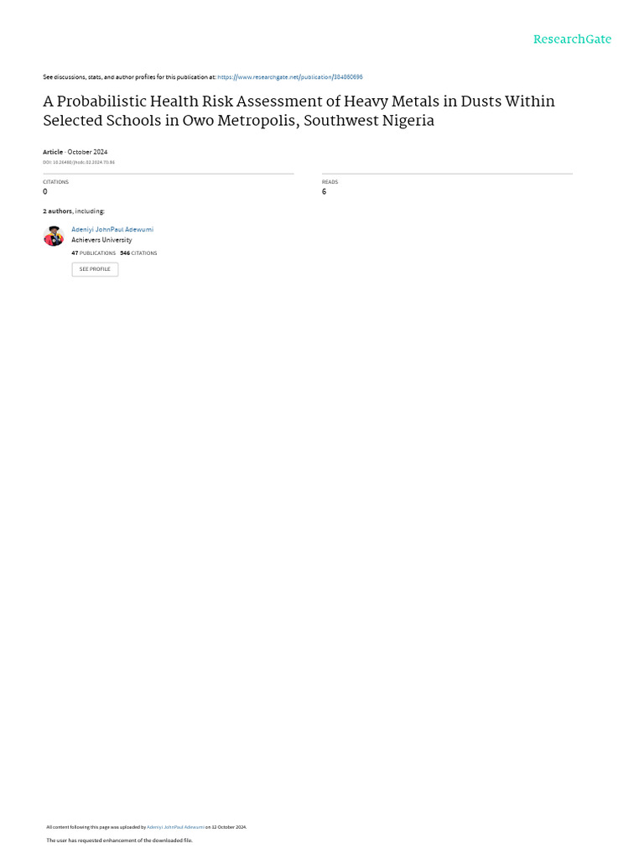Click the DOI text under Article
The image size is (644, 859).
click(x=79, y=162)
